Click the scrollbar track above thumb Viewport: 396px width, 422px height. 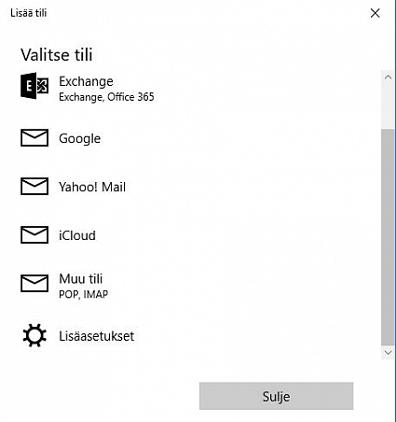tap(388, 106)
